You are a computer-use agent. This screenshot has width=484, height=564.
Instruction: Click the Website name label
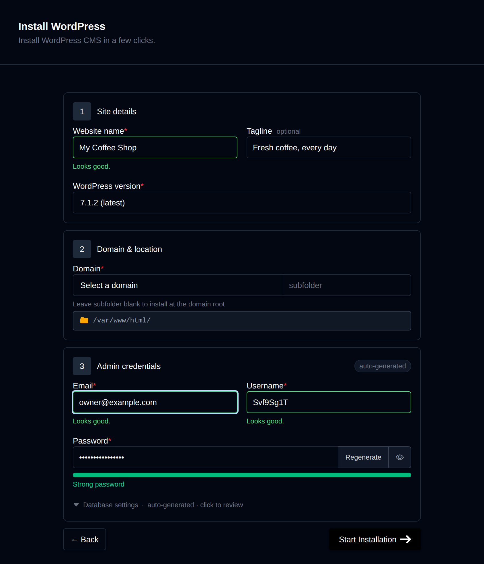tap(100, 131)
